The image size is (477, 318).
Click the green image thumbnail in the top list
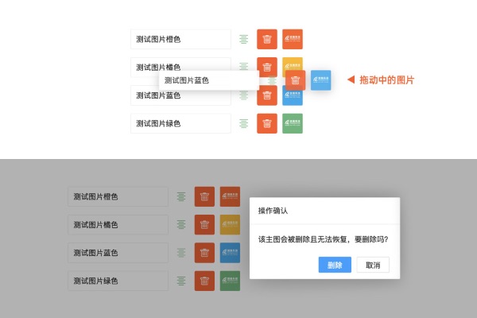[x=293, y=123]
